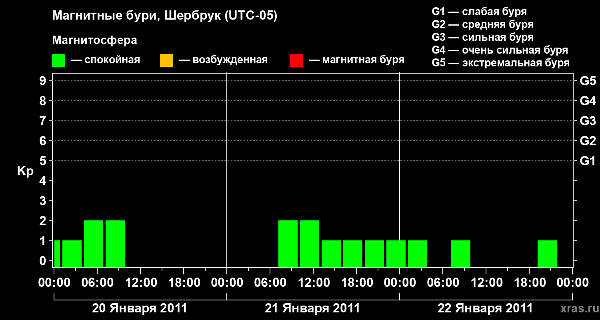Click the "18:00" time label for 22 Января

click(x=529, y=282)
